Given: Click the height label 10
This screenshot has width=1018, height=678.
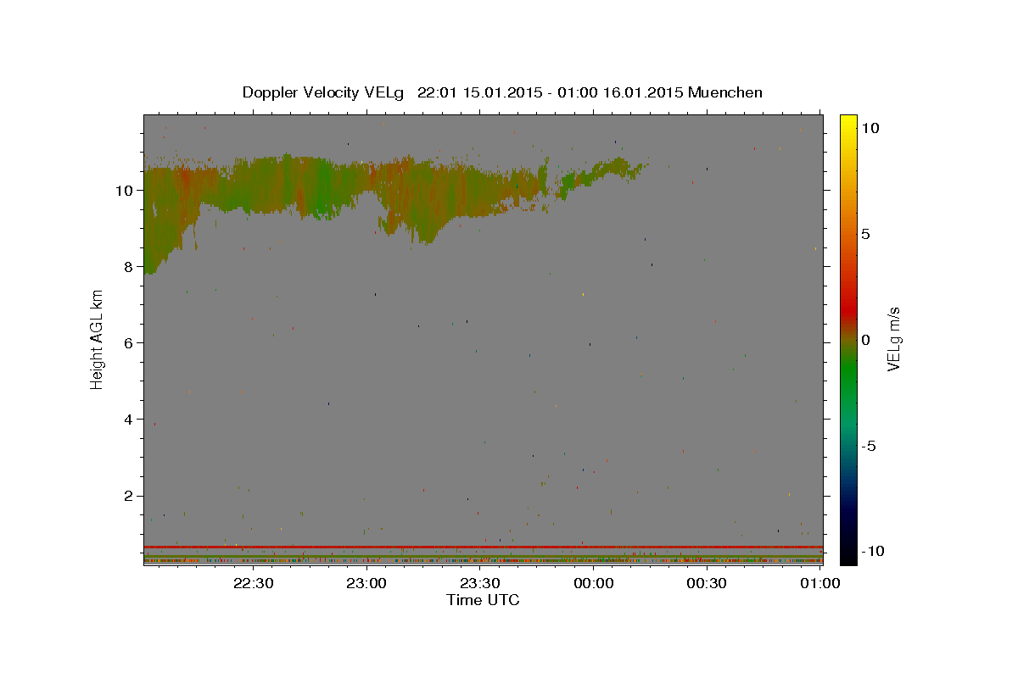Looking at the screenshot, I should click(x=126, y=190).
